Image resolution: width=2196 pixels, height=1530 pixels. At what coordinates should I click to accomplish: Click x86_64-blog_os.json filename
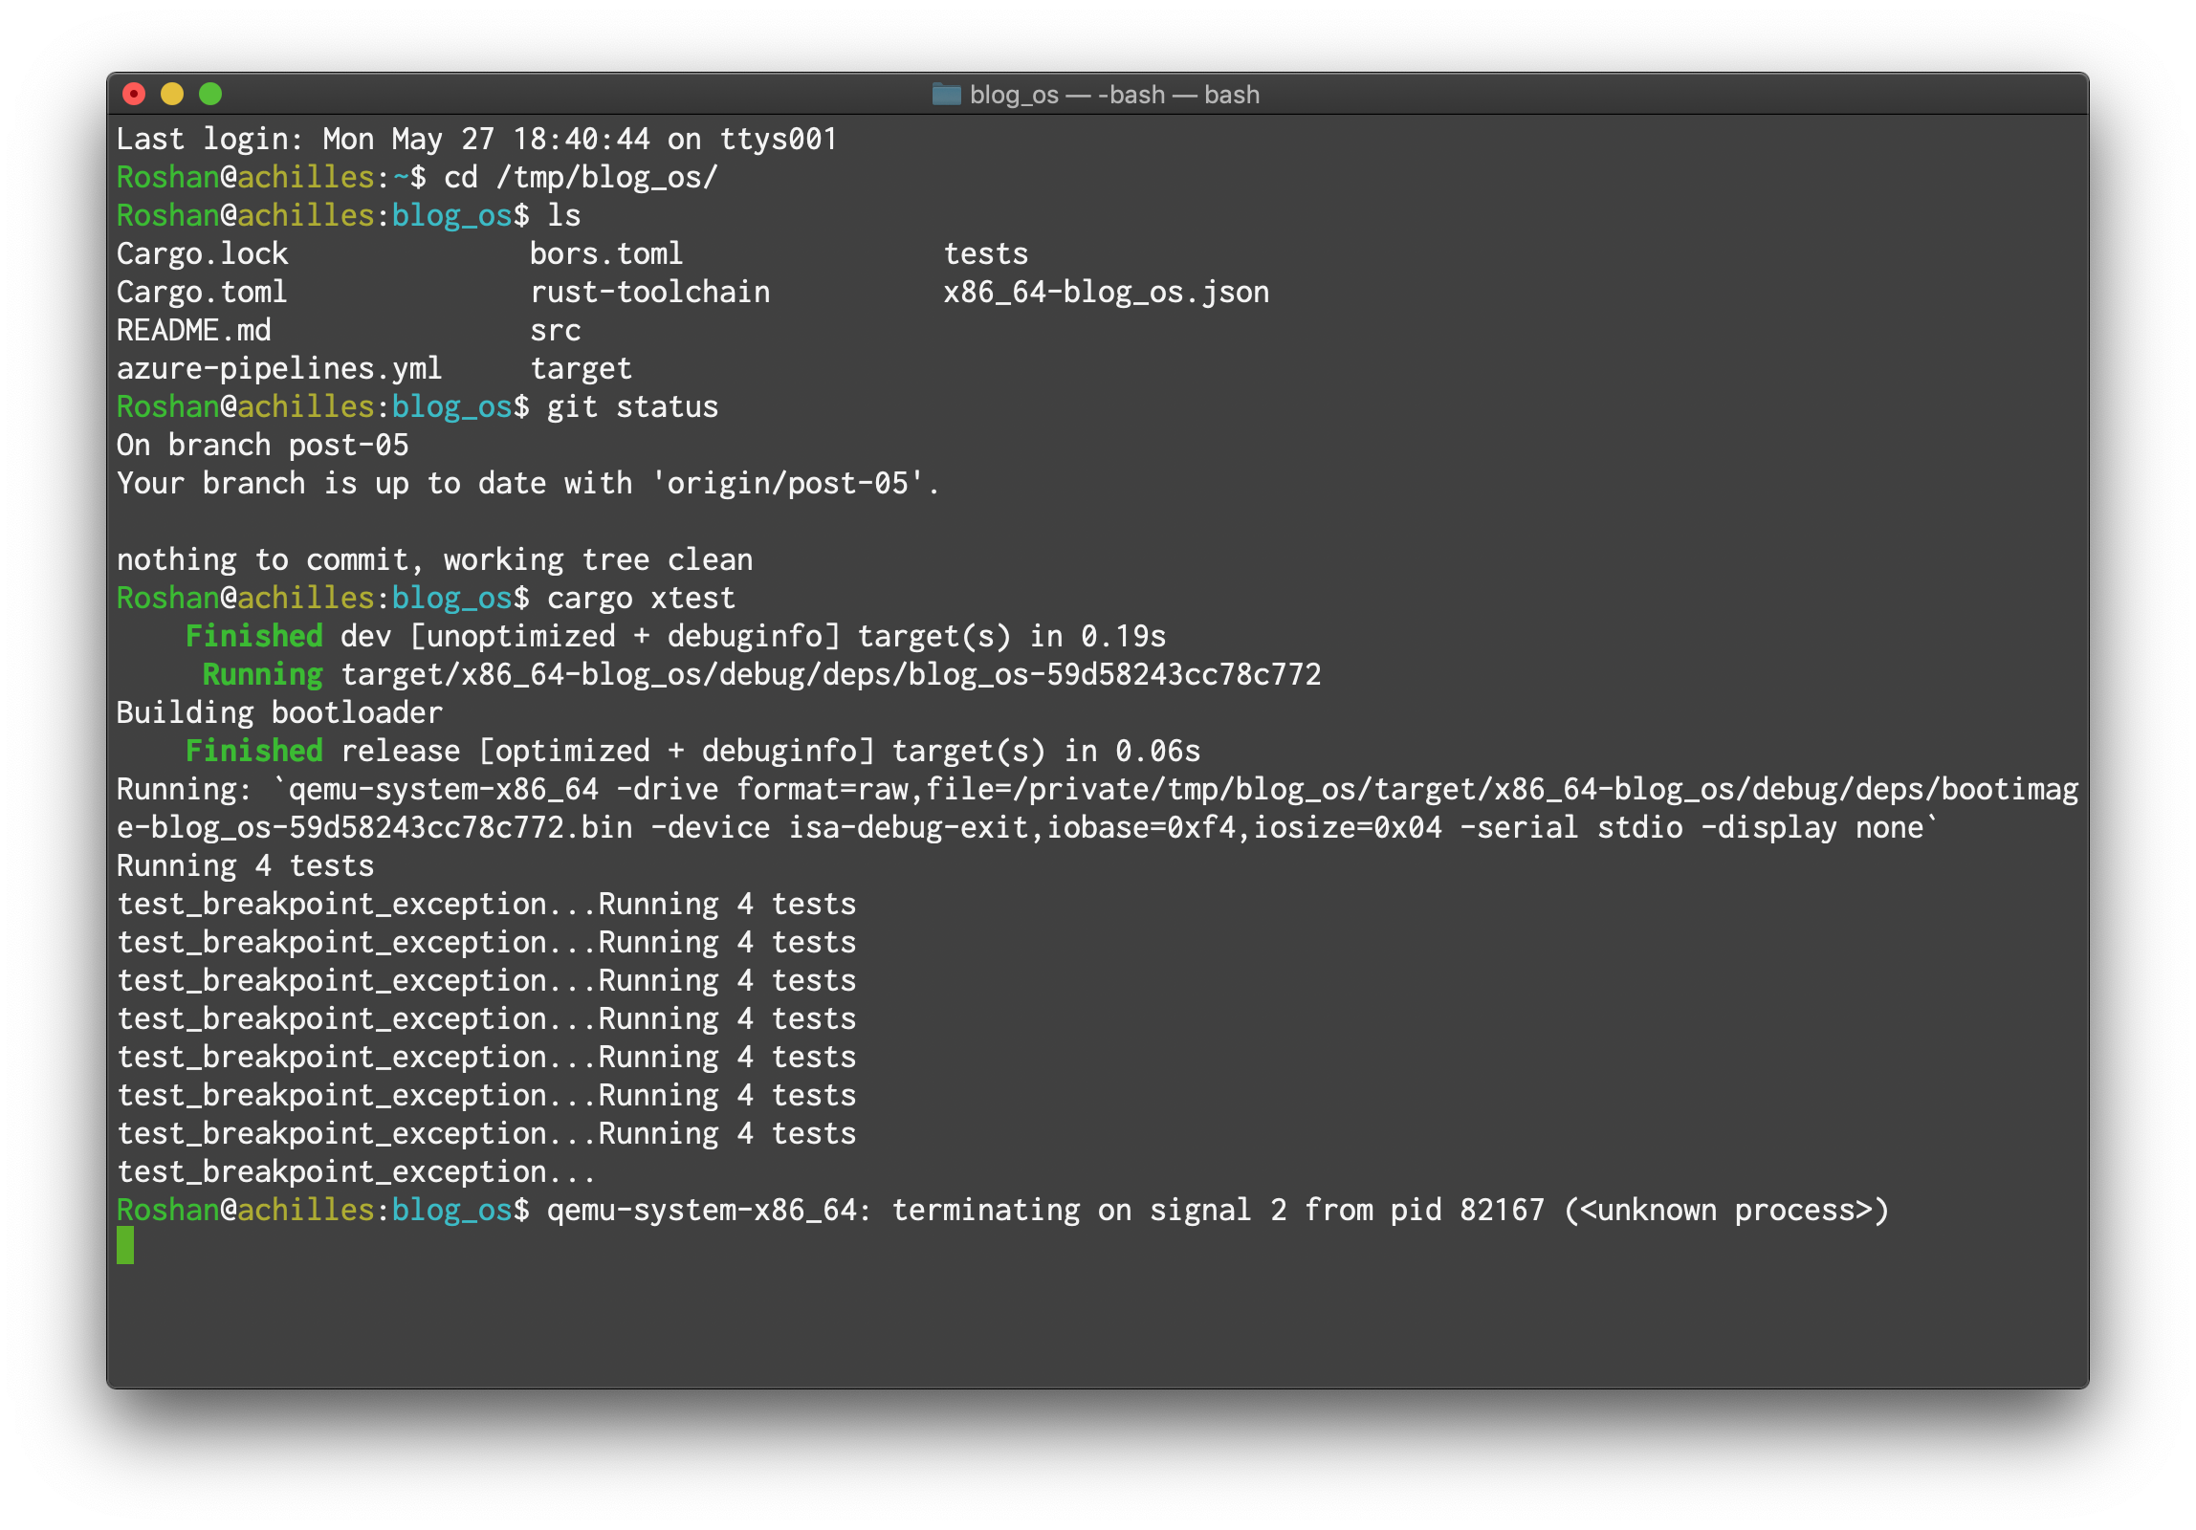pyautogui.click(x=1106, y=292)
